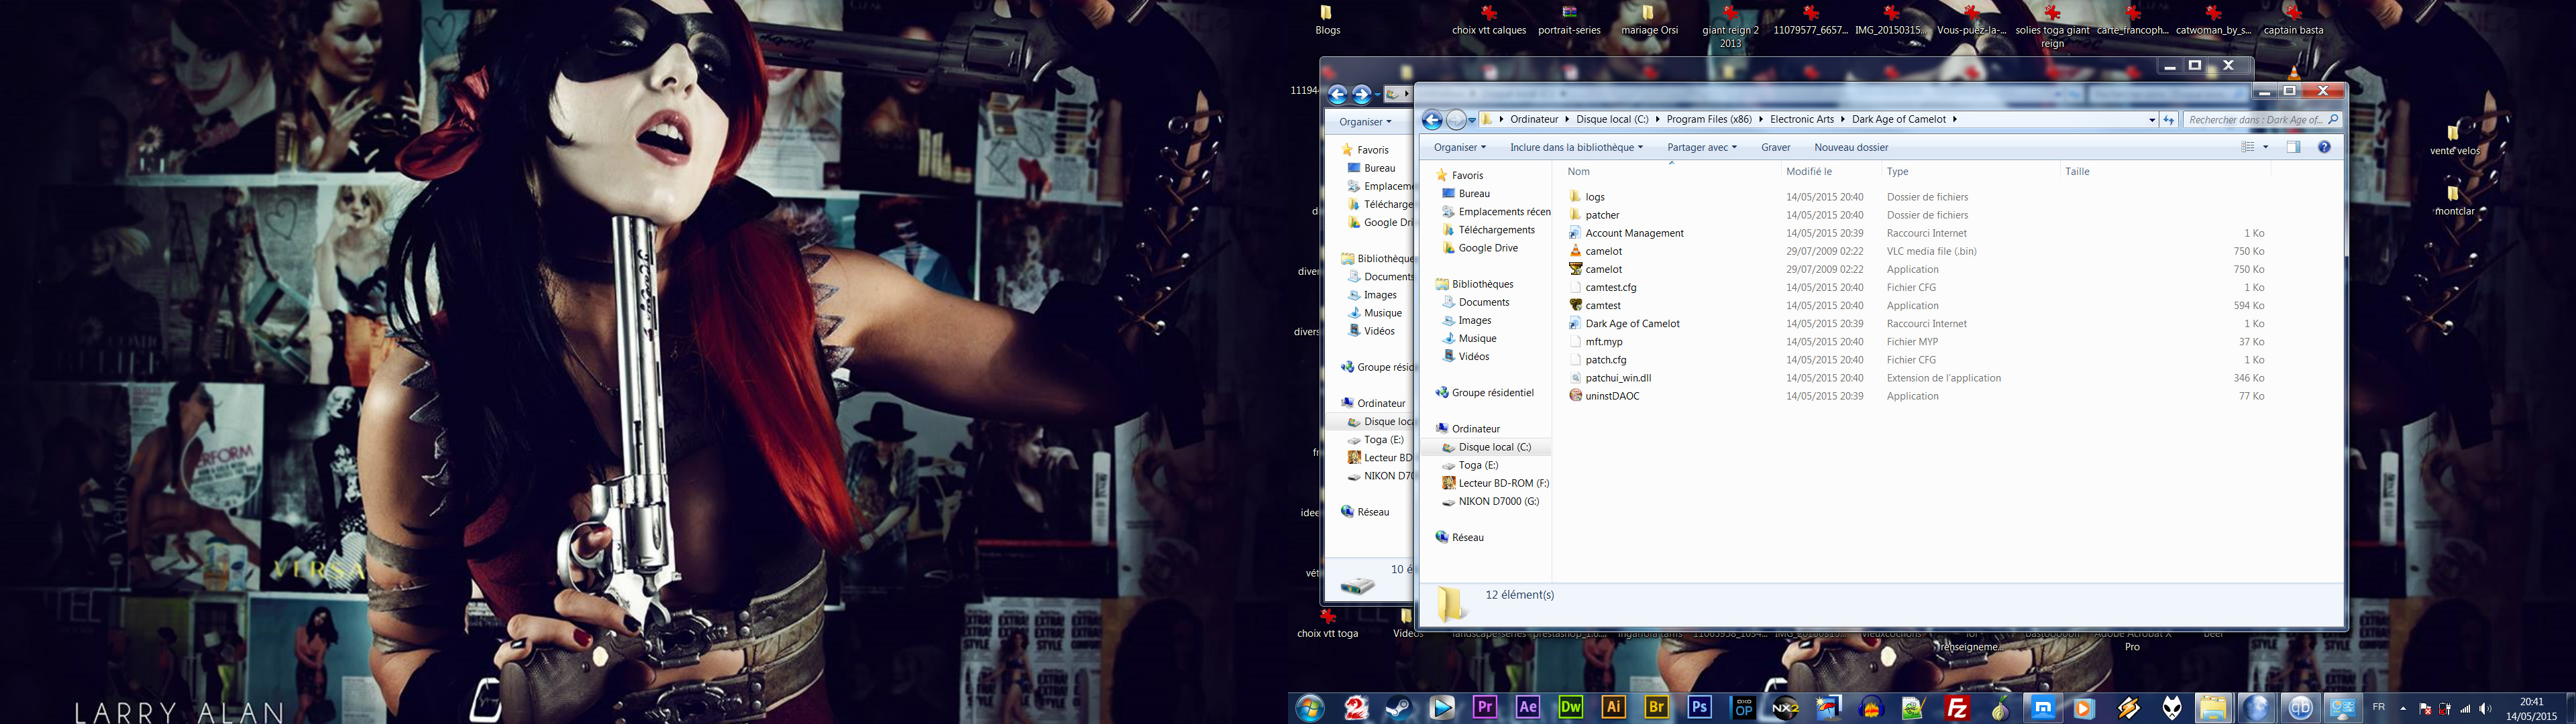Select the camtest application
This screenshot has width=2576, height=724.
coord(1602,305)
